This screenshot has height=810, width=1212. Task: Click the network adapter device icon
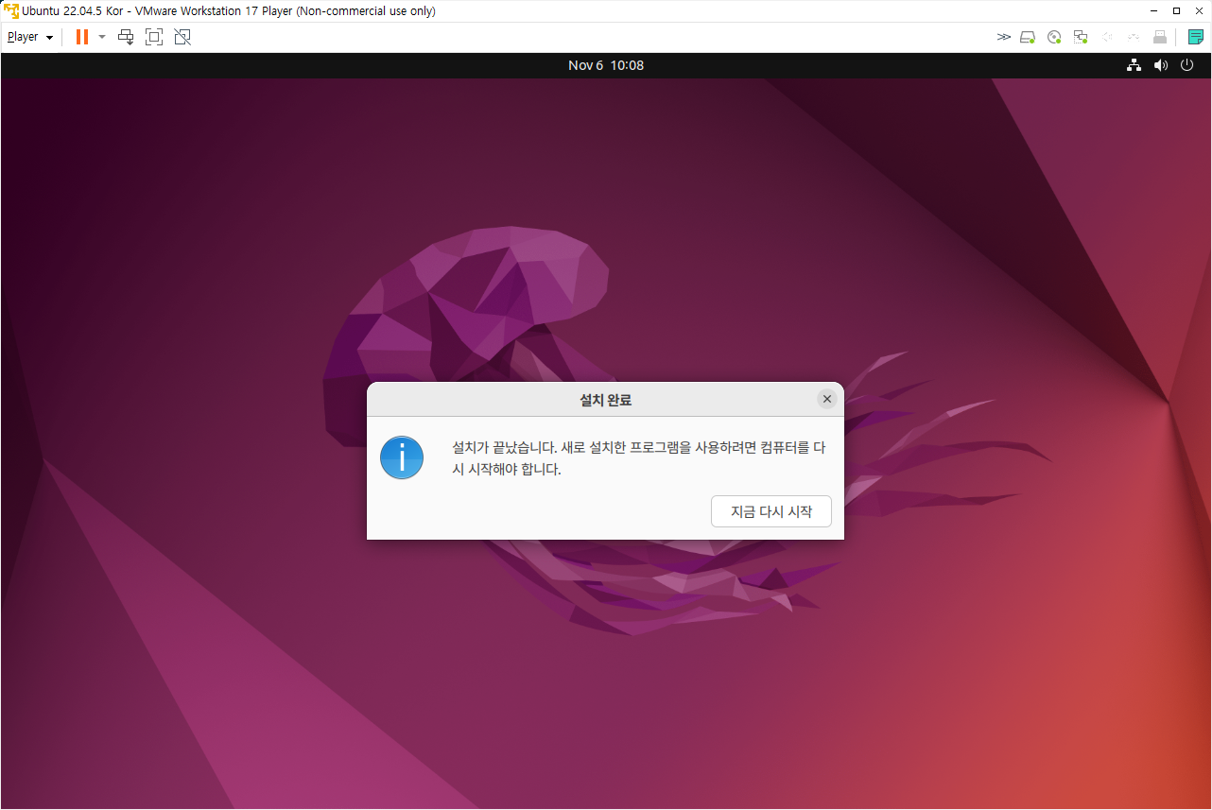pyautogui.click(x=1081, y=37)
